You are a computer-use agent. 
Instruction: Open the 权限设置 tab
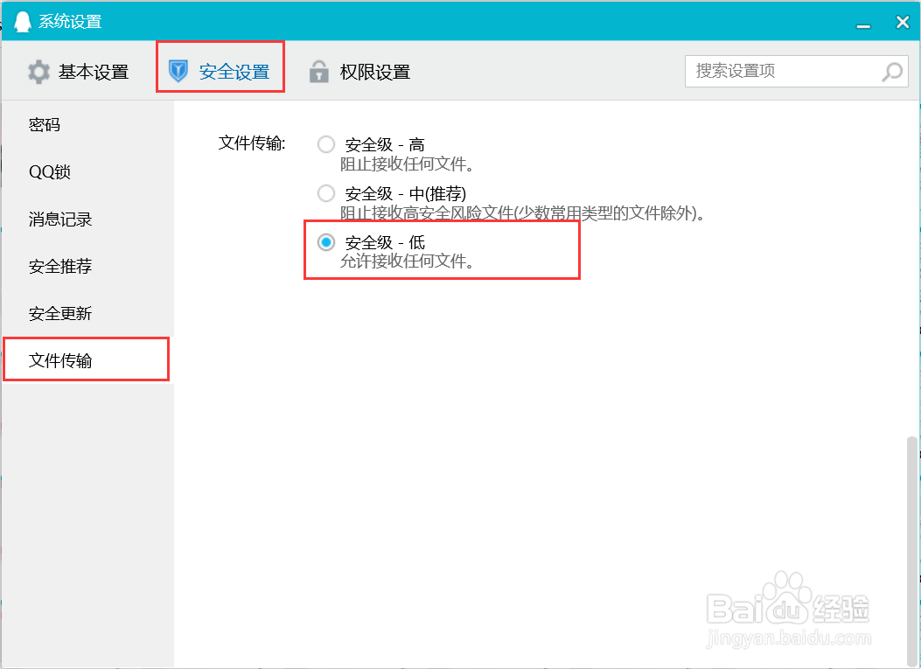pos(359,72)
